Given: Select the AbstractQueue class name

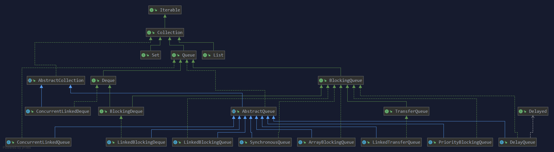Looking at the screenshot, I should click(258, 111).
